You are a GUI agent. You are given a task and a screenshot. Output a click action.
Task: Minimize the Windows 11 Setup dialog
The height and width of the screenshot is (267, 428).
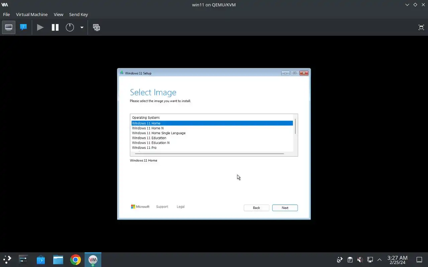285,73
